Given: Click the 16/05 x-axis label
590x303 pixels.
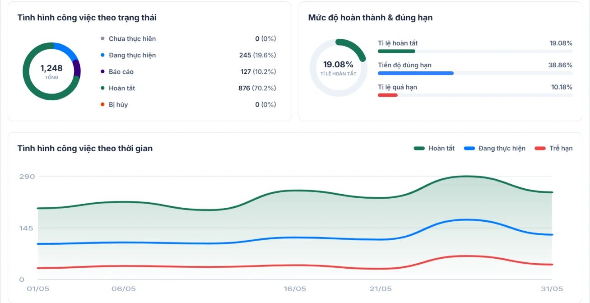Looking at the screenshot, I should [294, 289].
